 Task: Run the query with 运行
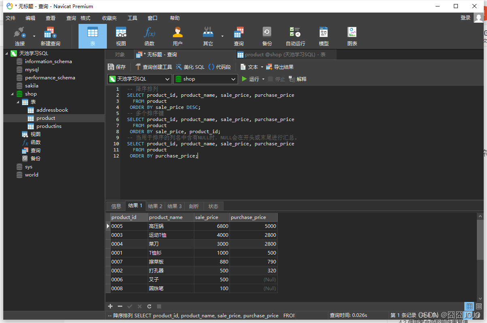250,79
